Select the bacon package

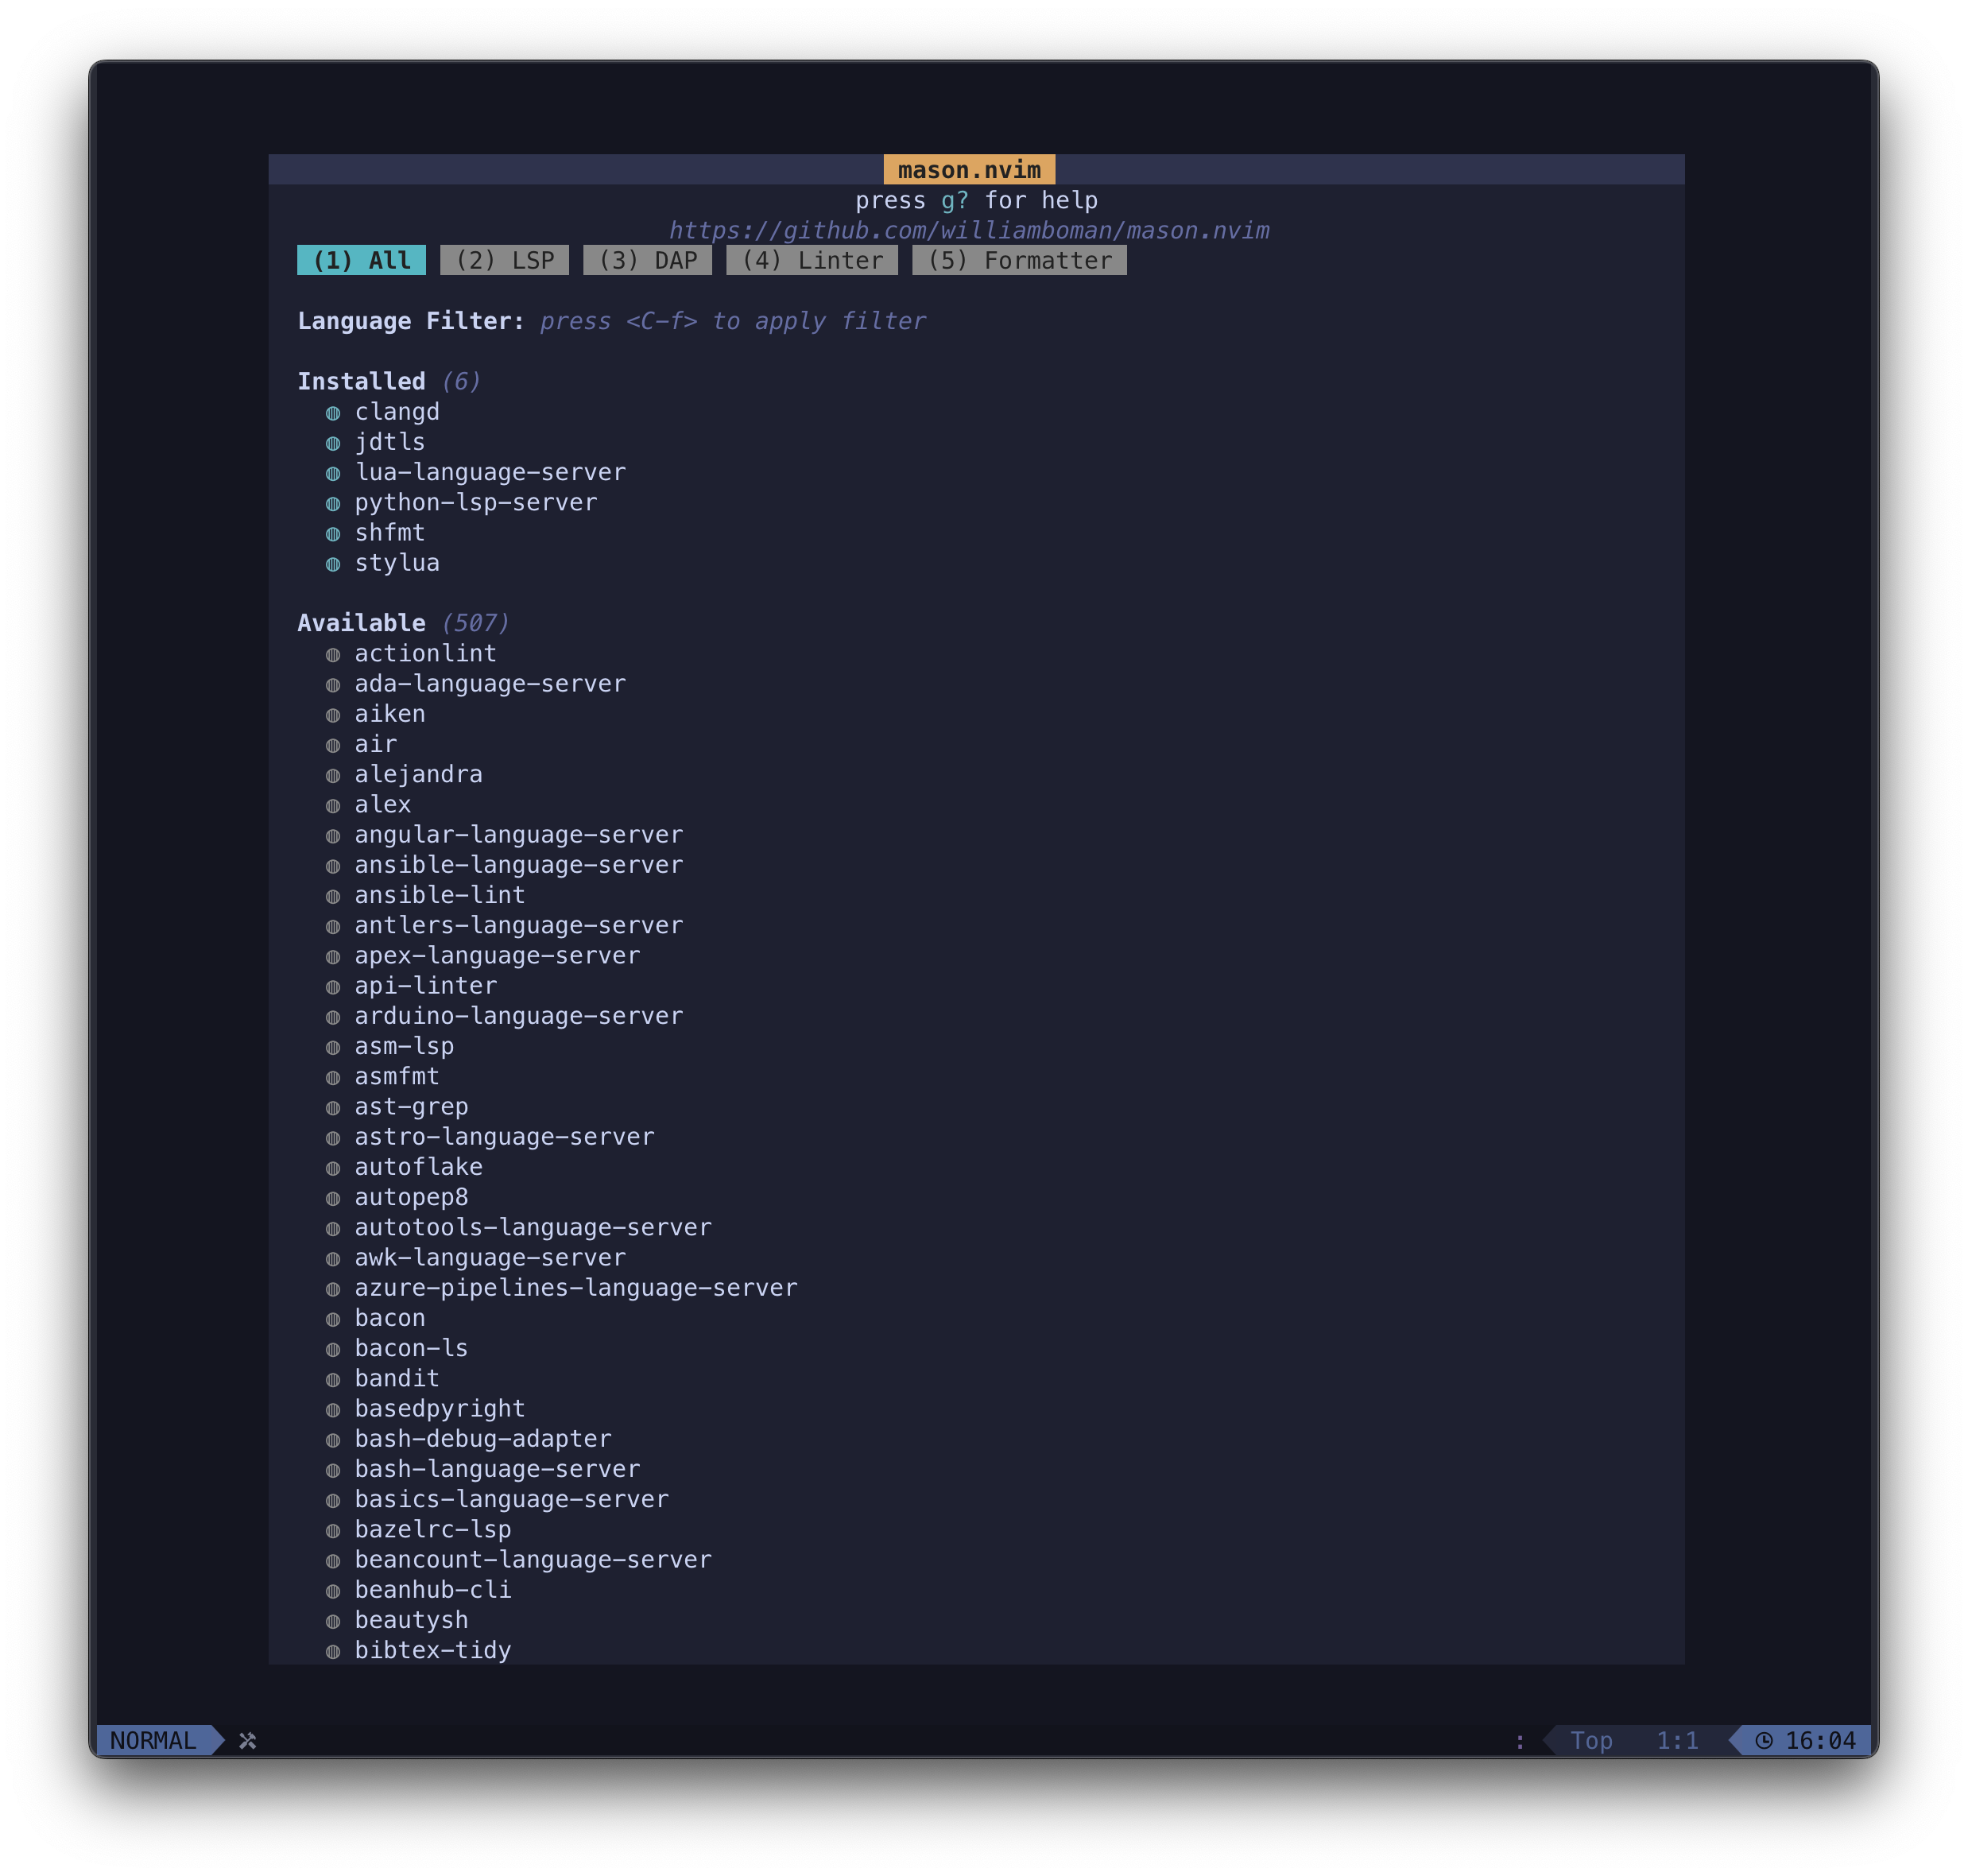coord(390,1318)
